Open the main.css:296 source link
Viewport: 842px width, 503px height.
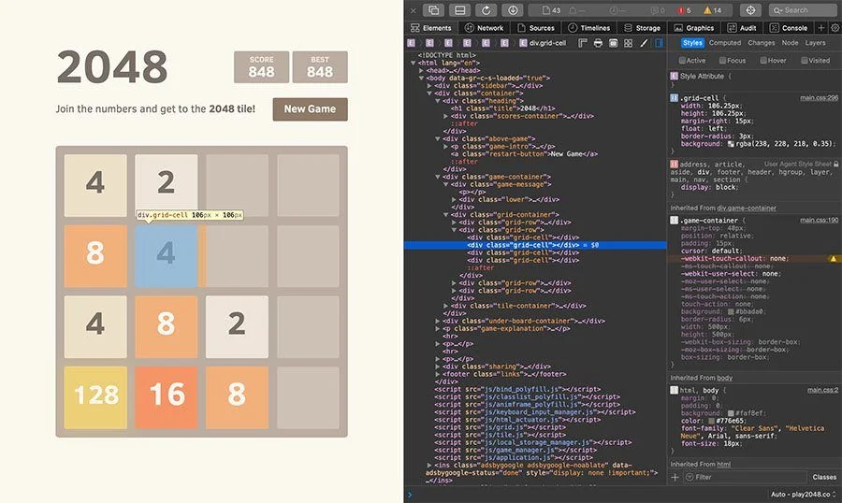coord(819,97)
